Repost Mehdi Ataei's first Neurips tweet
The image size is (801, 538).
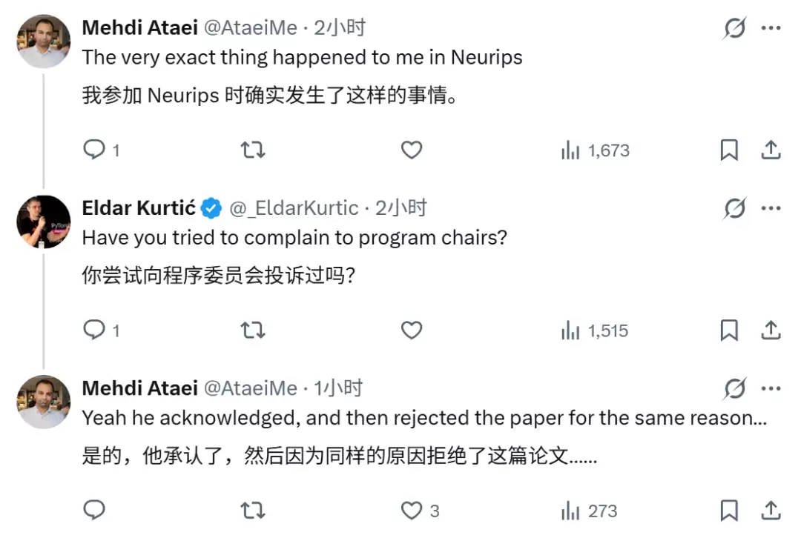[x=253, y=150]
